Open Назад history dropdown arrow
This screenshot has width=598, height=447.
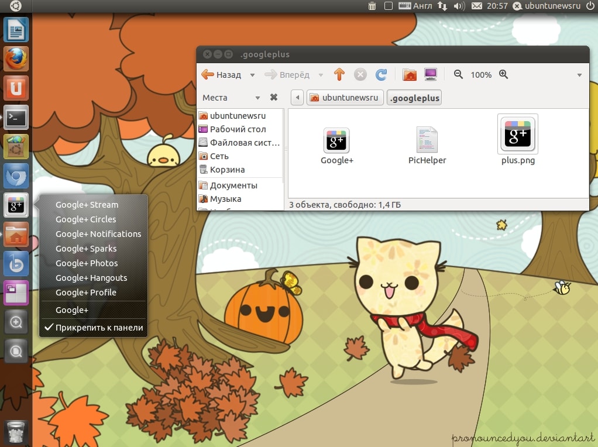252,75
